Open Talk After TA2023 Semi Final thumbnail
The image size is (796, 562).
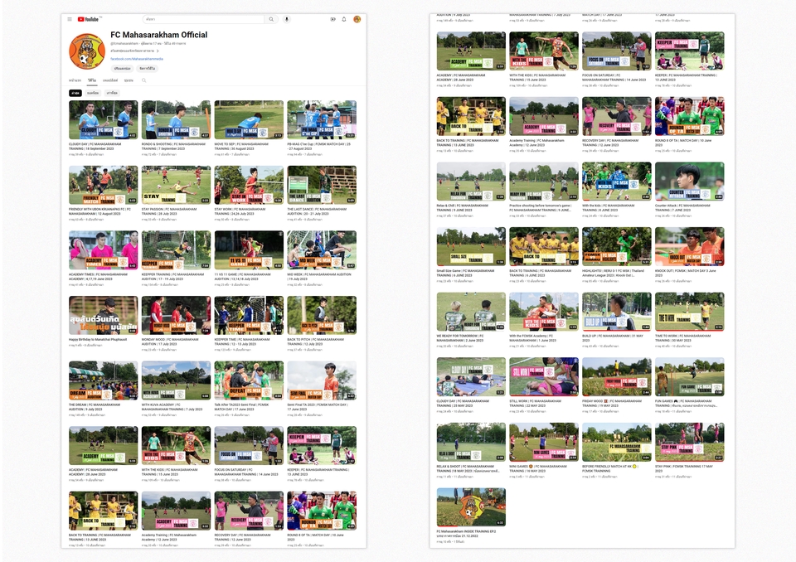click(x=249, y=380)
